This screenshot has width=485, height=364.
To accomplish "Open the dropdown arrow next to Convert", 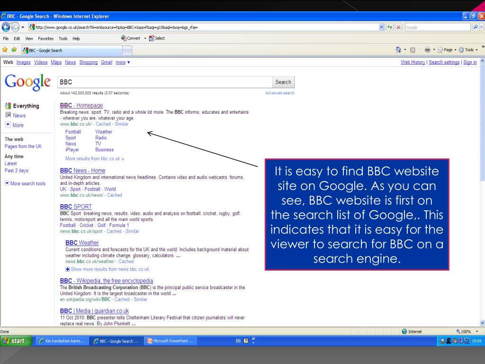I will (x=145, y=38).
